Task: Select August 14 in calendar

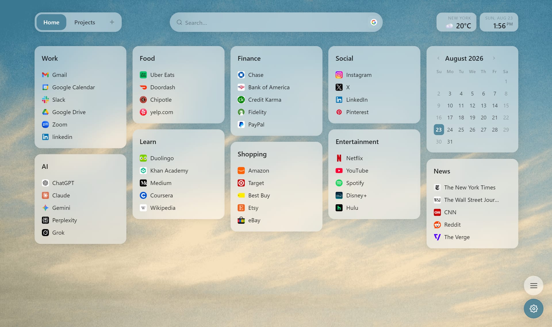Action: pyautogui.click(x=495, y=105)
